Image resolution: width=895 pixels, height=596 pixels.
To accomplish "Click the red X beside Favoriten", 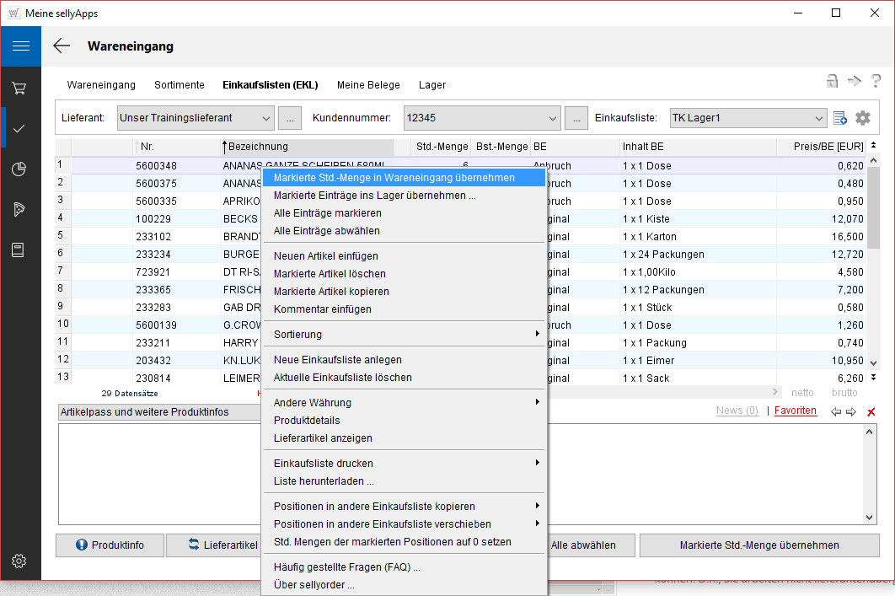I will (871, 411).
